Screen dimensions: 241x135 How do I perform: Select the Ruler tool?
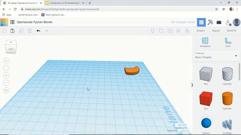point(228,42)
